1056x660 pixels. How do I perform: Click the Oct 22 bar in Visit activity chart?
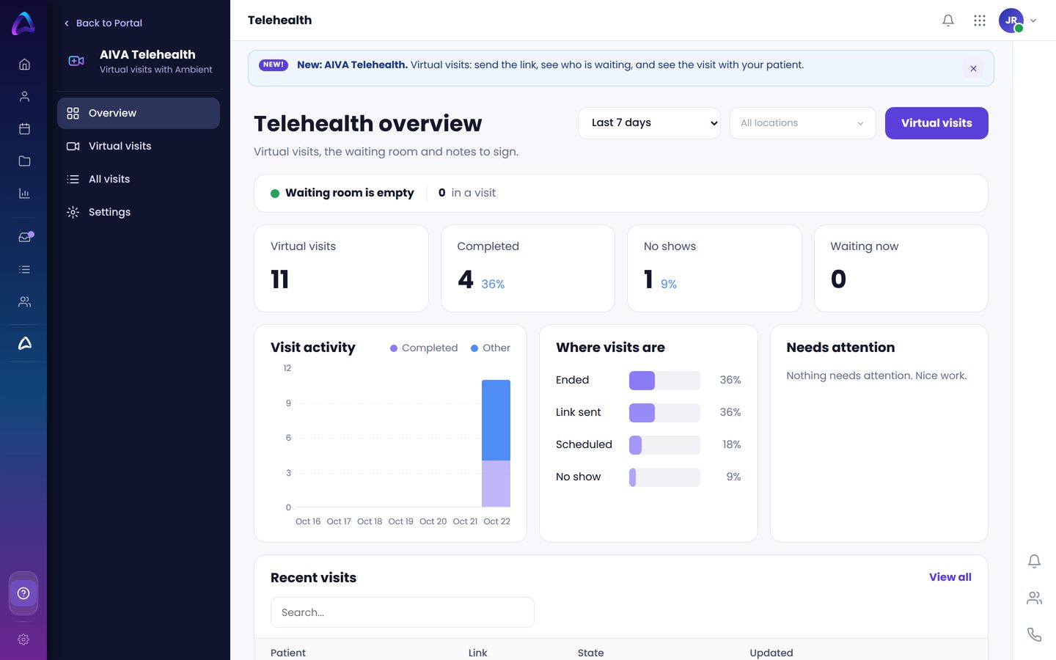coord(496,443)
